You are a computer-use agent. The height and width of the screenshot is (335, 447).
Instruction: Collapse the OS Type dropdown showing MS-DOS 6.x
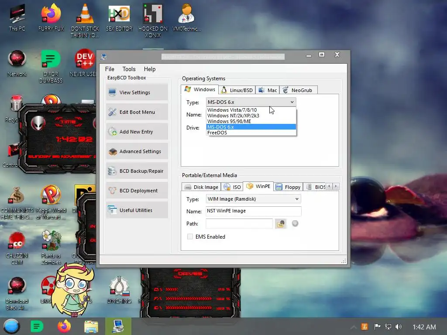coord(251,102)
